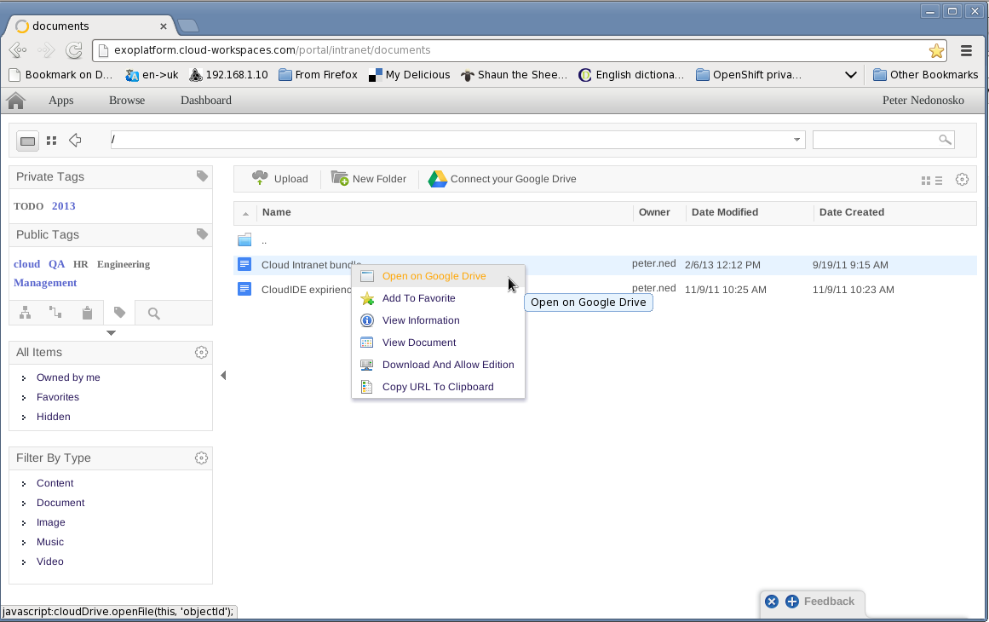This screenshot has width=989, height=622.
Task: Open the 2013 private tag
Action: tap(64, 205)
